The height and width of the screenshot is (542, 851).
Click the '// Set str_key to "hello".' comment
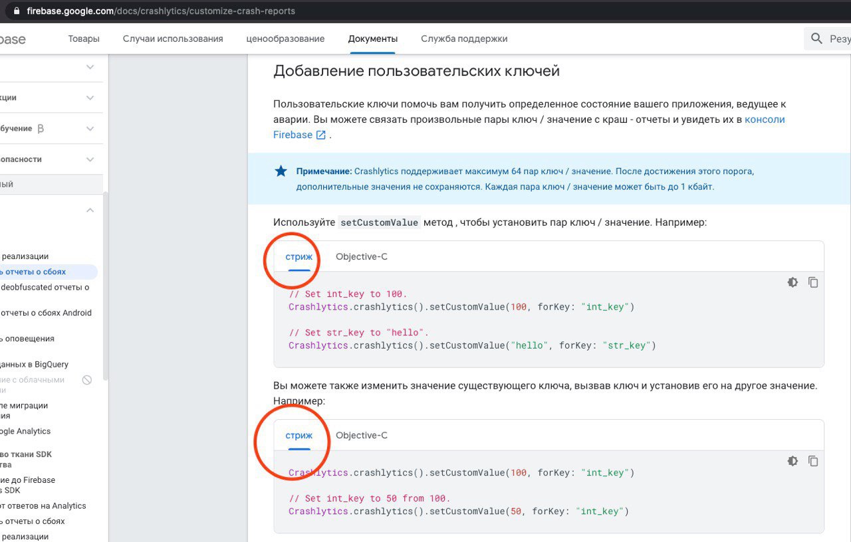coord(359,333)
